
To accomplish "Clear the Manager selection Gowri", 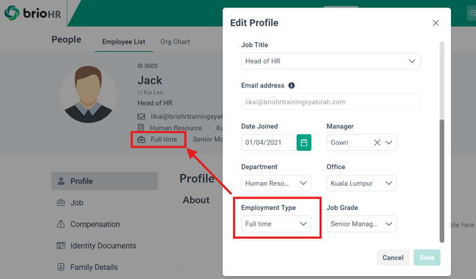I will [377, 143].
